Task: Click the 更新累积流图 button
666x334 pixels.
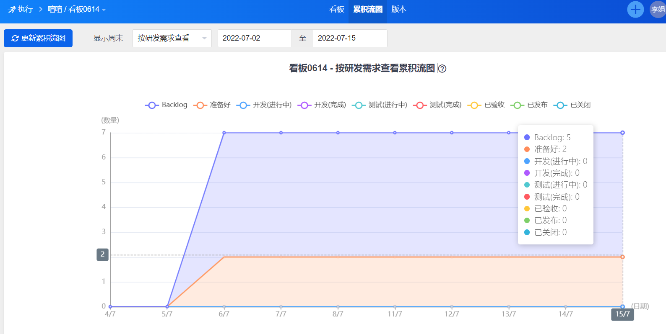Action: pos(38,38)
